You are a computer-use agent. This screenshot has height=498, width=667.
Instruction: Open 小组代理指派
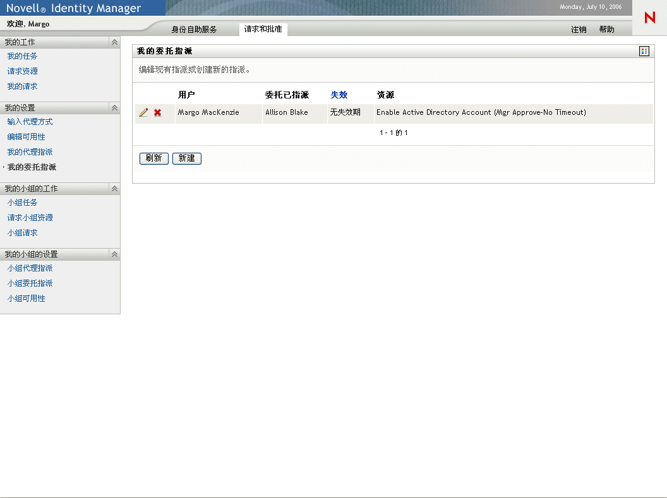(x=30, y=268)
